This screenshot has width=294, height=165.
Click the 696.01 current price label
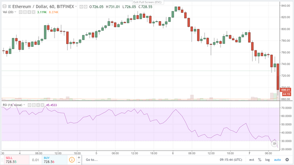(x=285, y=90)
